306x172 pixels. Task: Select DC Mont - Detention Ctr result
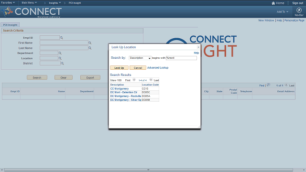(x=124, y=92)
